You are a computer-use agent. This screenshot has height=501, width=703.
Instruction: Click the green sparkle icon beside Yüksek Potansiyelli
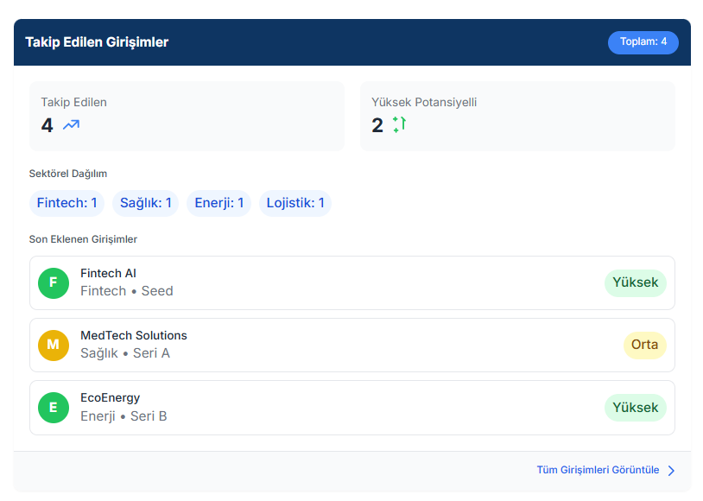(x=399, y=124)
